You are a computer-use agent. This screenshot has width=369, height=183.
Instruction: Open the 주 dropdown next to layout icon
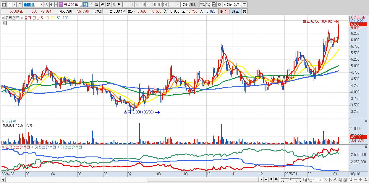(14, 4)
